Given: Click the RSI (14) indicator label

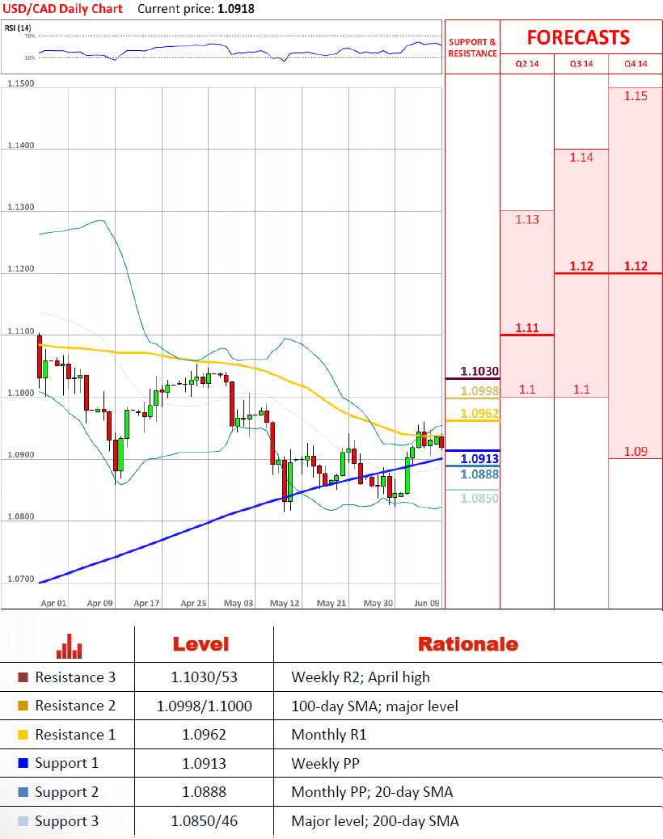Looking at the screenshot, I should (18, 27).
